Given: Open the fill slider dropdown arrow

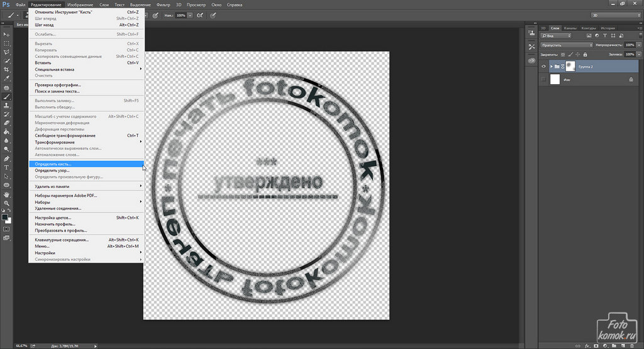Looking at the screenshot, I should click(639, 54).
